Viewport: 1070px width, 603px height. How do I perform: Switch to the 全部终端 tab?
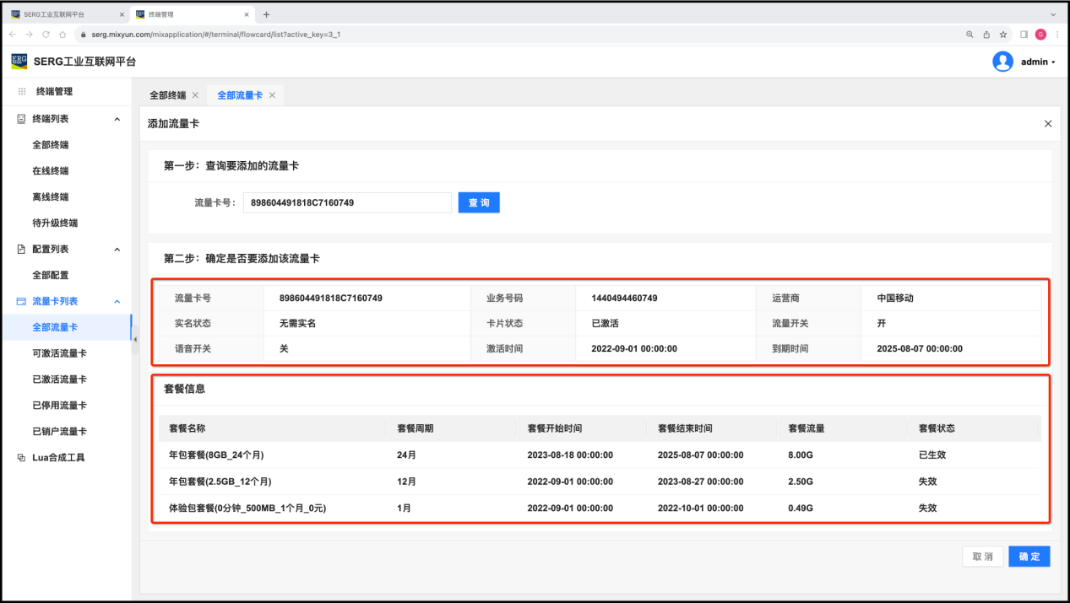click(x=167, y=95)
